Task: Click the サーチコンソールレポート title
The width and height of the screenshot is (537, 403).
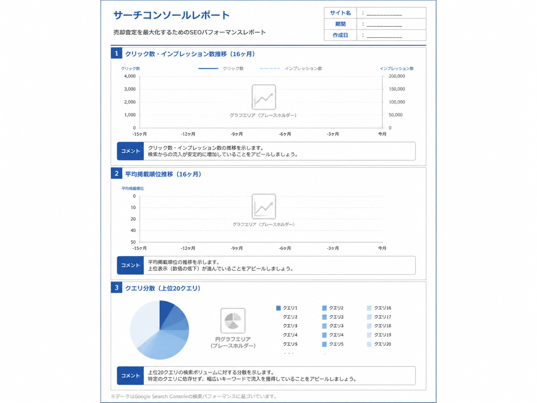Action: (172, 15)
